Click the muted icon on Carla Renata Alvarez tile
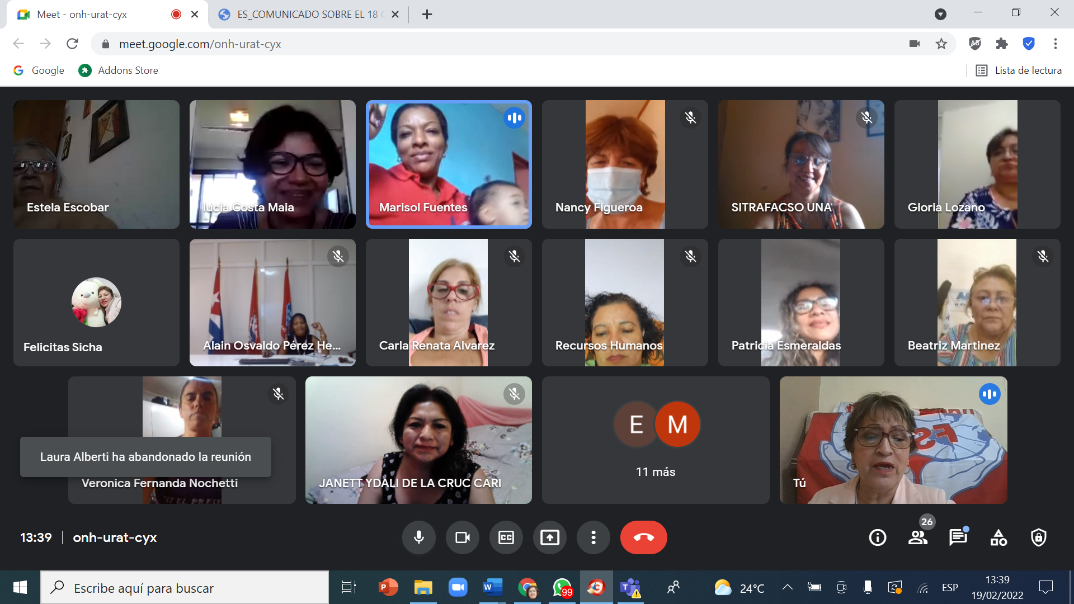Screen dimensions: 1074x604 coord(514,256)
